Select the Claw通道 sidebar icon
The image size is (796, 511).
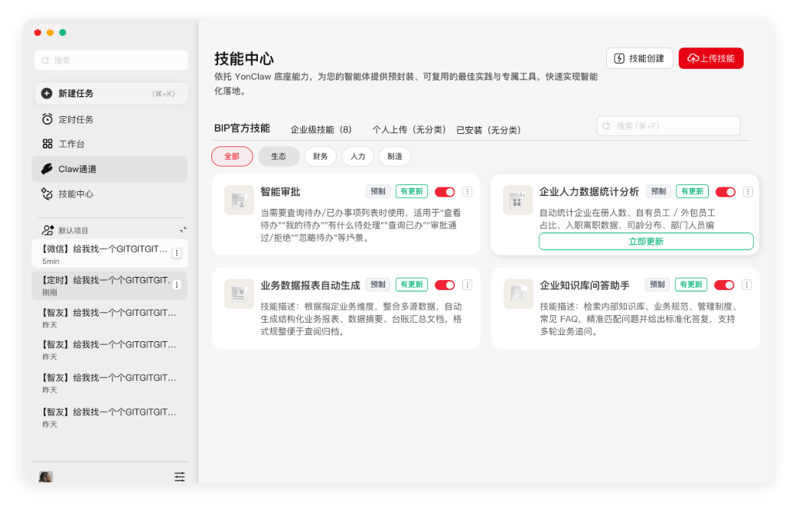(x=47, y=169)
